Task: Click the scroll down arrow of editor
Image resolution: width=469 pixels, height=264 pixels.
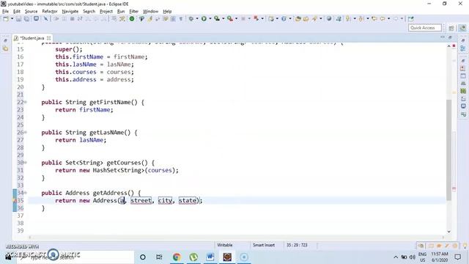Action: point(448,232)
